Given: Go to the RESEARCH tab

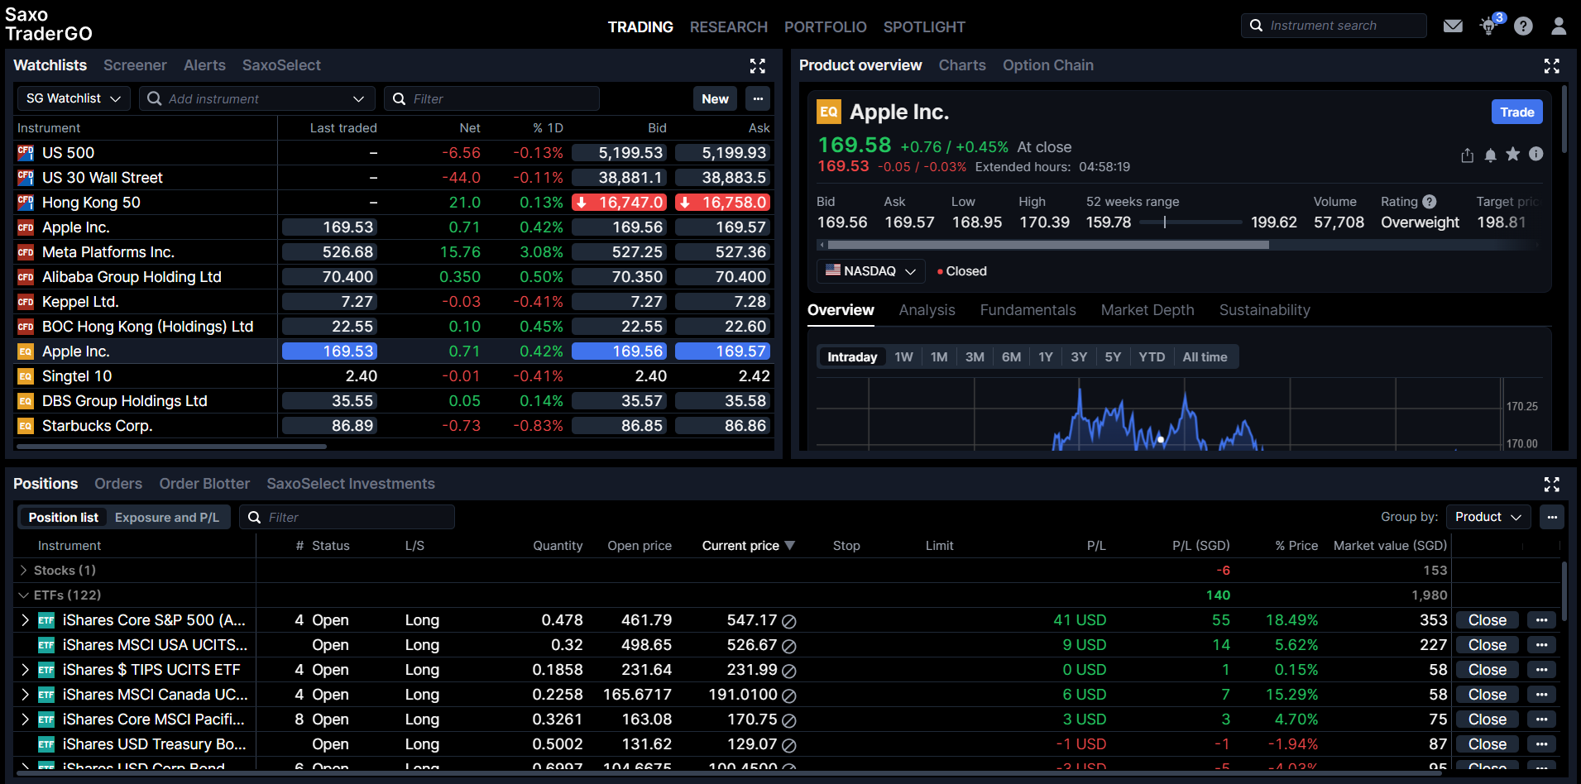Looking at the screenshot, I should pyautogui.click(x=729, y=27).
